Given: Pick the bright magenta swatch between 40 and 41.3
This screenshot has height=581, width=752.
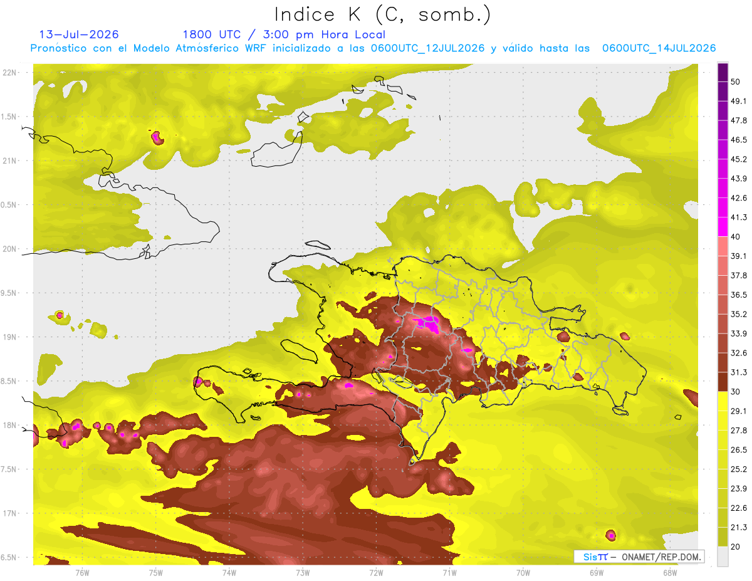Looking at the screenshot, I should coord(723,227).
